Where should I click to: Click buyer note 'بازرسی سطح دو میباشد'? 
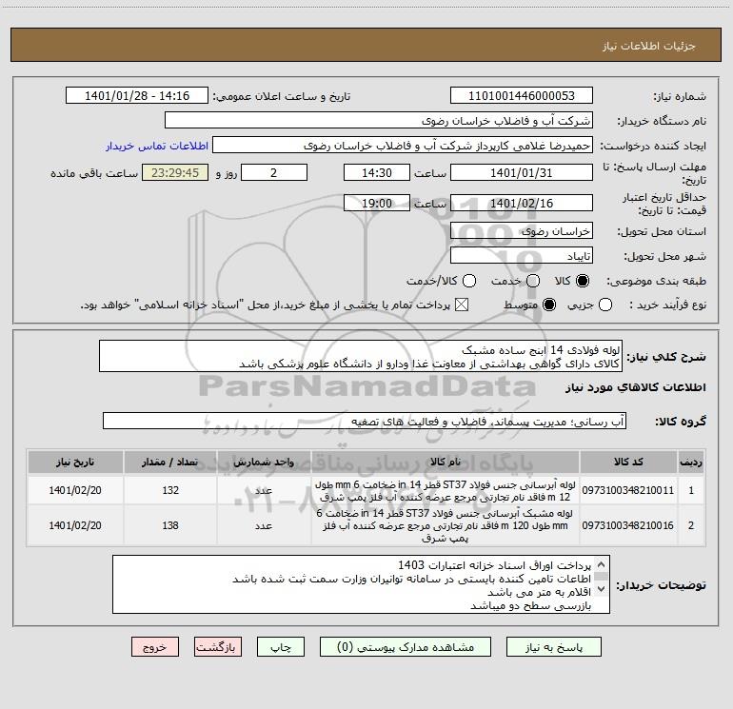pos(530,605)
